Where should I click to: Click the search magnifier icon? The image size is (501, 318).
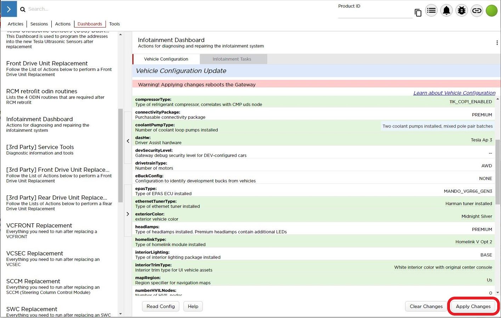pos(23,10)
